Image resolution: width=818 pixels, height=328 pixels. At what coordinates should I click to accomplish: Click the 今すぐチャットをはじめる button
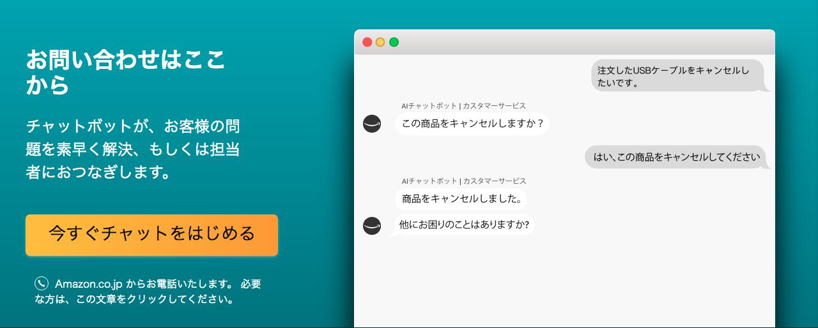coord(151,235)
